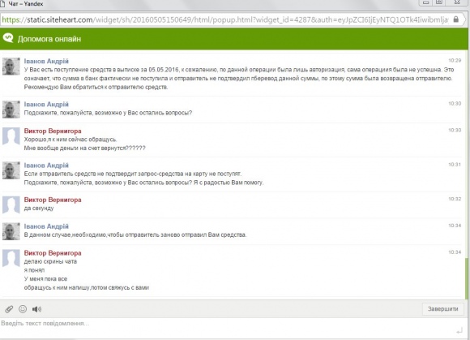Click the padlock icon in address bar

click(x=456, y=19)
